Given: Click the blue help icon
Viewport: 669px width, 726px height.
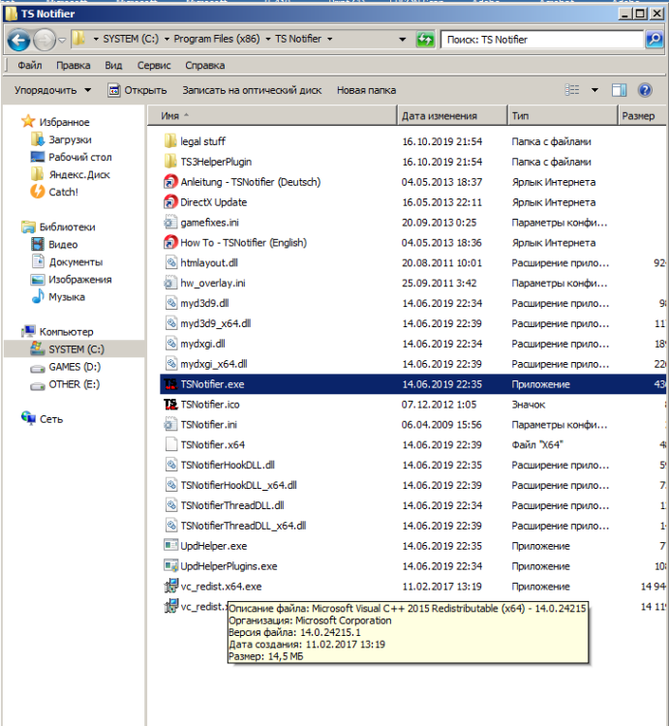Looking at the screenshot, I should tap(645, 90).
